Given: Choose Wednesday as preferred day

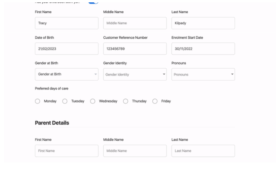Looking at the screenshot, I should pyautogui.click(x=93, y=101).
